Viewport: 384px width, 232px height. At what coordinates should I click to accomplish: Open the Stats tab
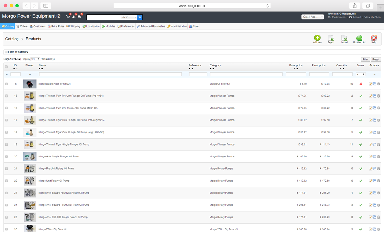pyautogui.click(x=194, y=26)
